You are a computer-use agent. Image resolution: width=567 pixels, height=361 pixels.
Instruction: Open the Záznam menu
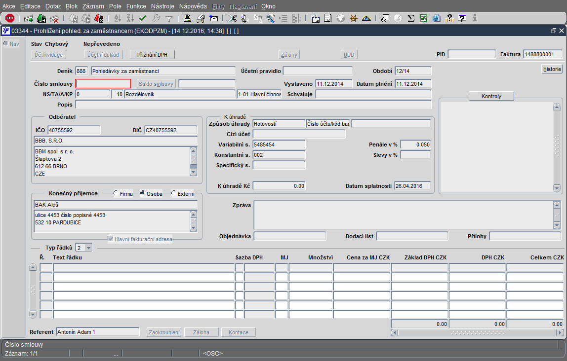pos(93,6)
